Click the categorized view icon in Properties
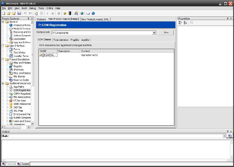 point(180,22)
